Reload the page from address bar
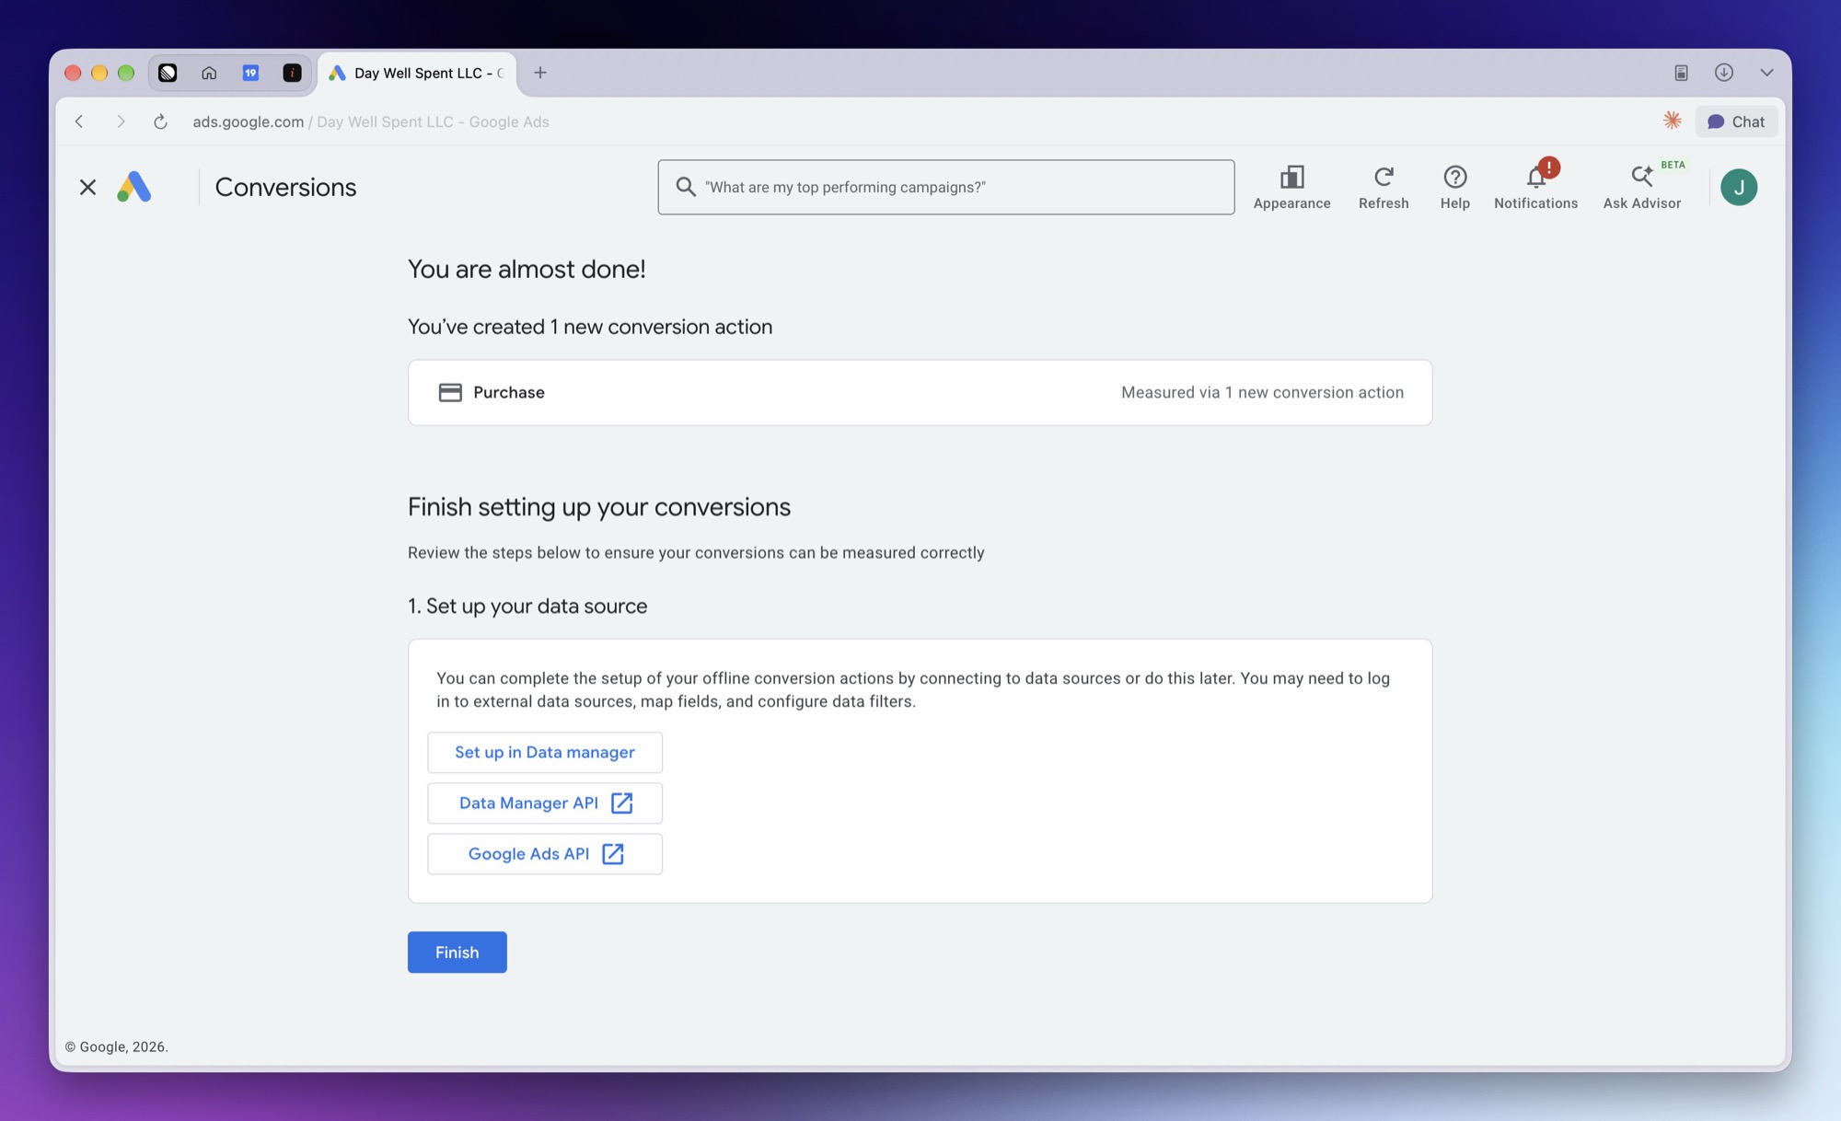Image resolution: width=1841 pixels, height=1121 pixels. pyautogui.click(x=160, y=121)
